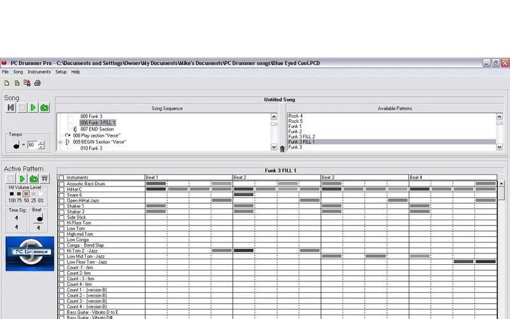Select 75% hit volume level swatch
This screenshot has height=319, width=510.
(x=19, y=194)
